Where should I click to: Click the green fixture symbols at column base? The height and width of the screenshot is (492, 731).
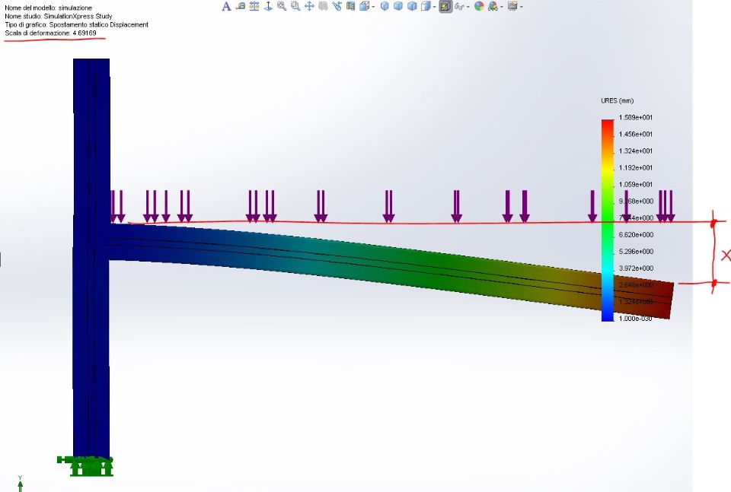tap(85, 466)
